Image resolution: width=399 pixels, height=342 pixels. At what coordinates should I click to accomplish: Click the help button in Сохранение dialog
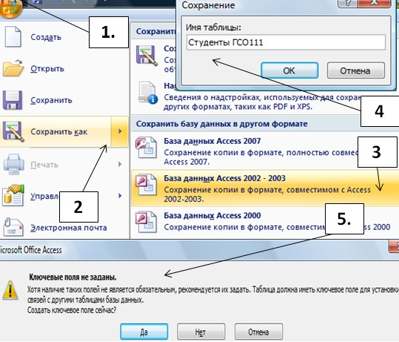coord(348,3)
